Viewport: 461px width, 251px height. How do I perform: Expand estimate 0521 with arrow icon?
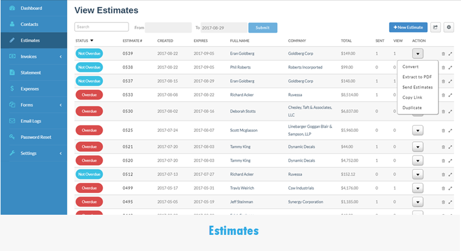pos(450,147)
